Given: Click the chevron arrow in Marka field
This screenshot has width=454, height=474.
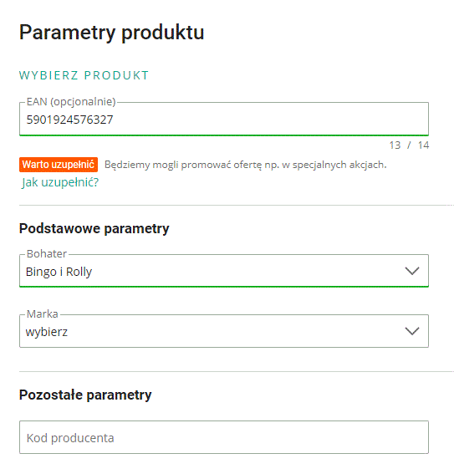Looking at the screenshot, I should point(412,331).
